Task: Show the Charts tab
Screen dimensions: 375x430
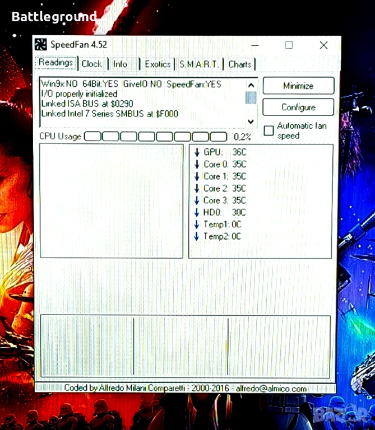Action: point(240,64)
